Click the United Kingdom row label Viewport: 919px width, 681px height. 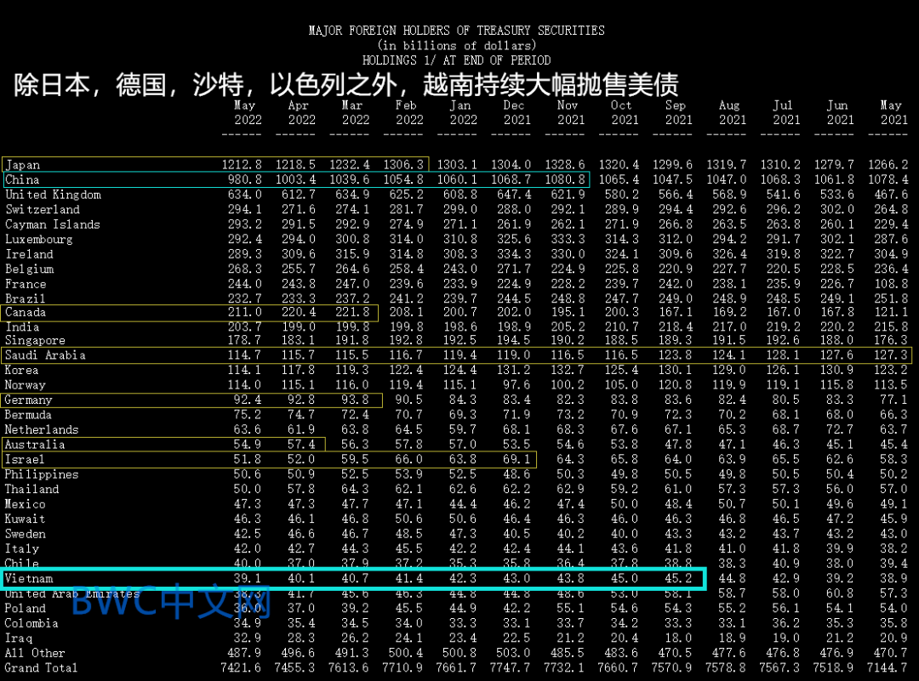point(54,195)
